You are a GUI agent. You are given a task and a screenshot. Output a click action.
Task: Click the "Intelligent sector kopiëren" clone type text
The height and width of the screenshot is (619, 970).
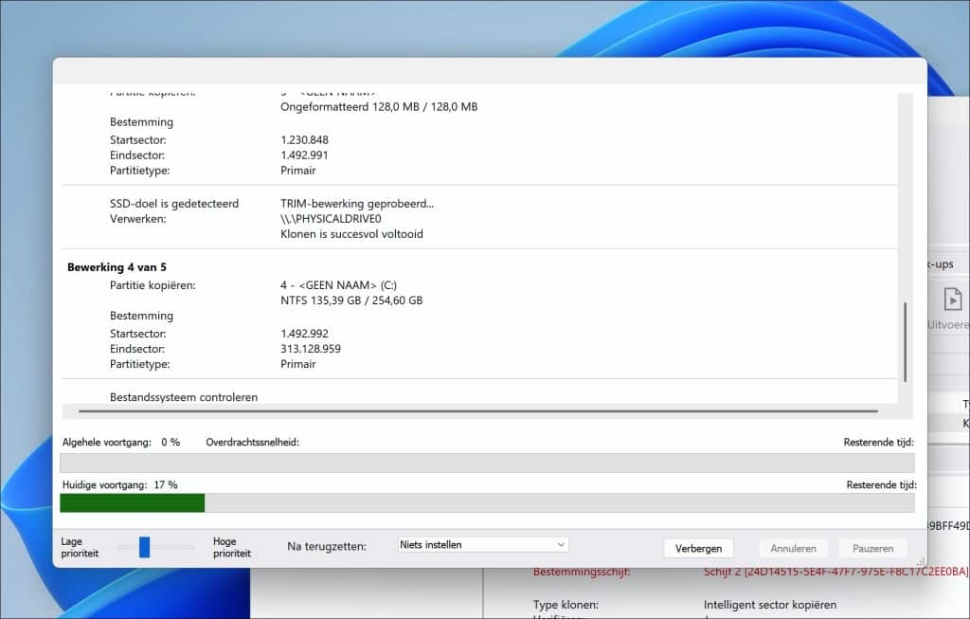[x=769, y=604]
